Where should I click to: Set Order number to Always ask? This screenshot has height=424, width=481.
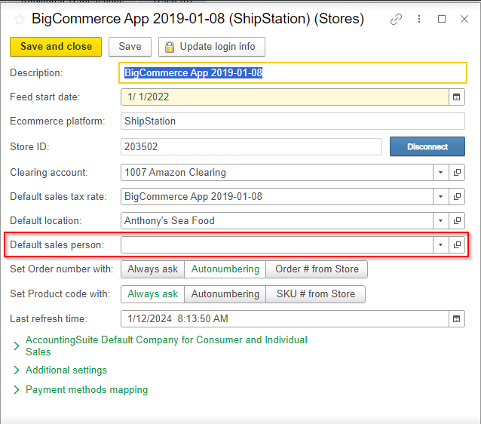(x=152, y=269)
